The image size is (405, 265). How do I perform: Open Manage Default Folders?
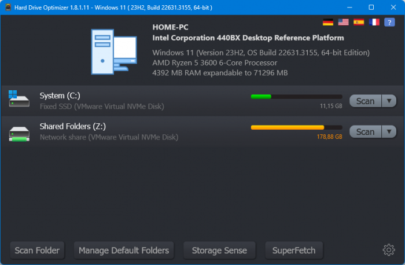124,250
